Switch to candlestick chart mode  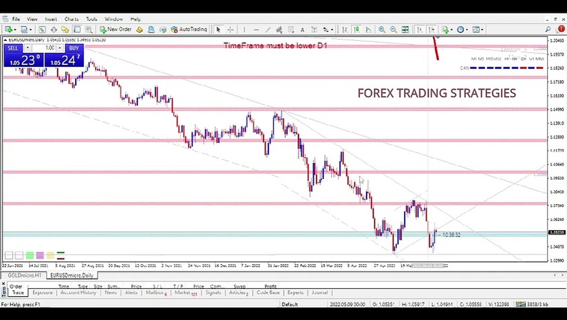pyautogui.click(x=357, y=29)
